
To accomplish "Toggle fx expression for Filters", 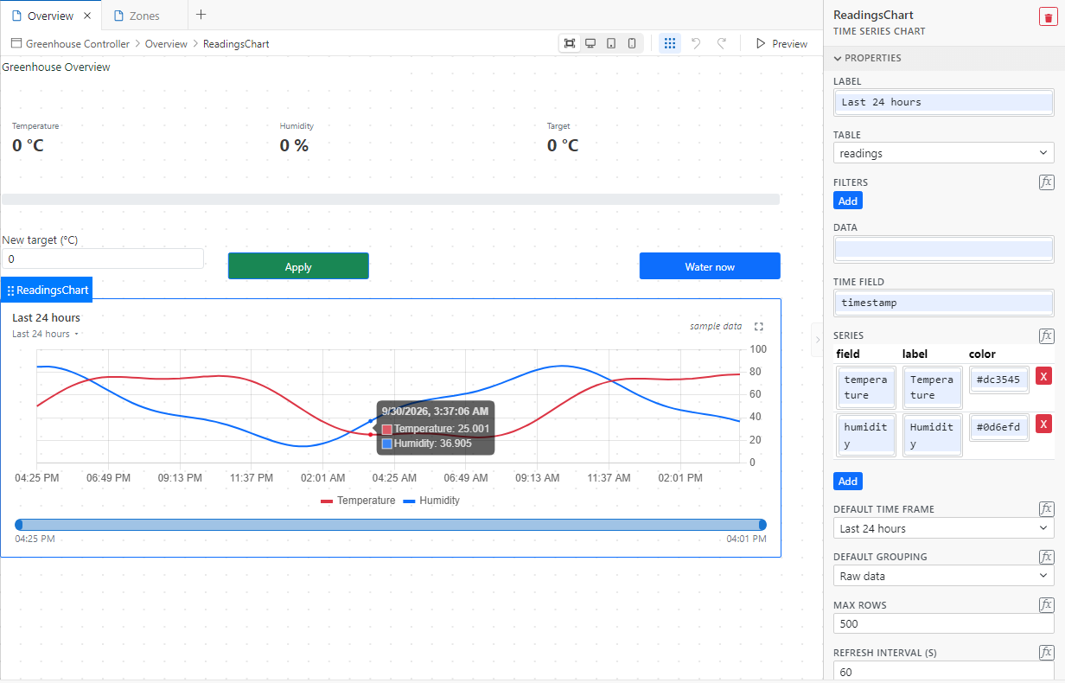I will pos(1046,182).
